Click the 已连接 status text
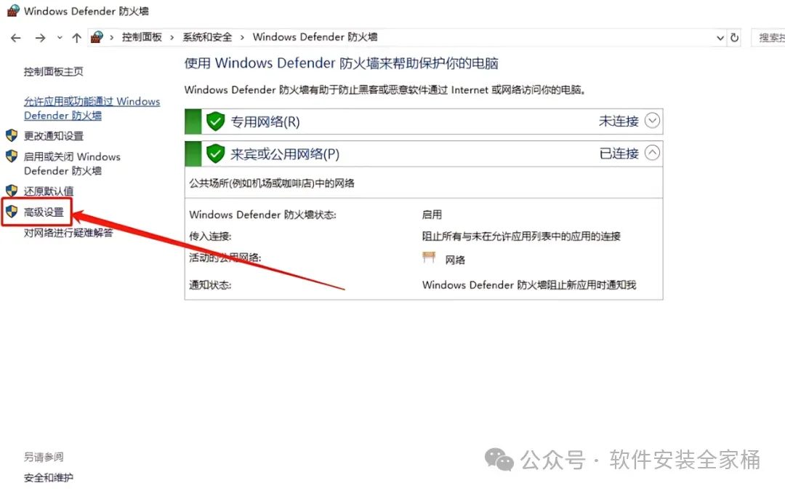This screenshot has width=785, height=491. click(x=619, y=153)
